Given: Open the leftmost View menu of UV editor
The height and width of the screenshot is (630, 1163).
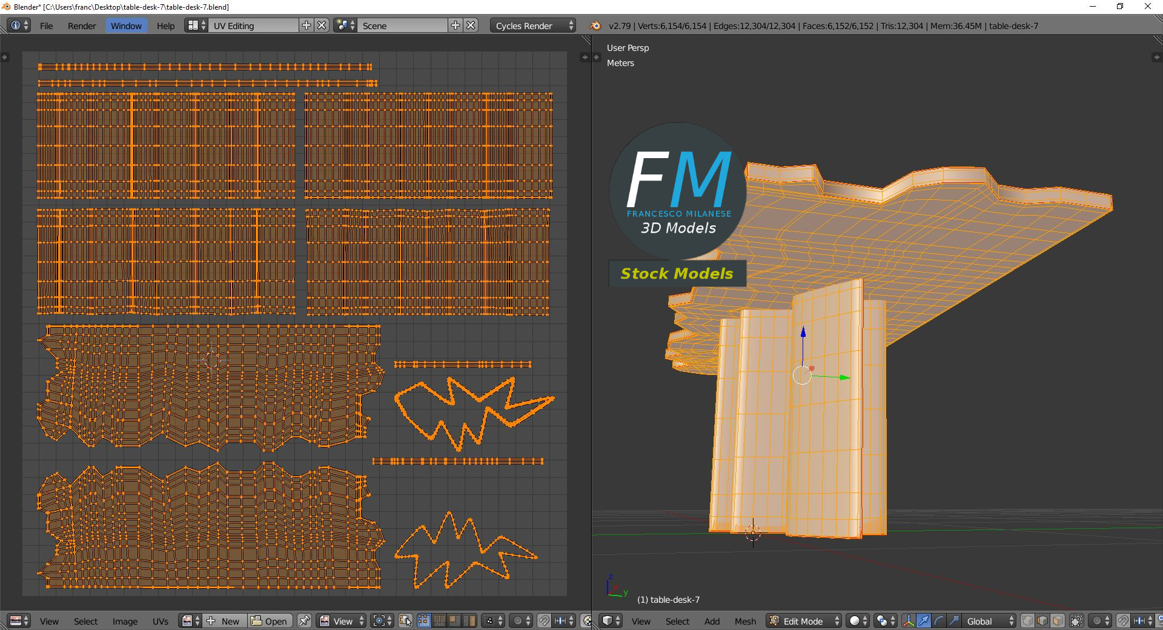Looking at the screenshot, I should (49, 621).
